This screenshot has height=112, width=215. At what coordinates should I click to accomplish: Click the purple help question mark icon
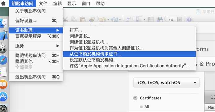(189, 20)
